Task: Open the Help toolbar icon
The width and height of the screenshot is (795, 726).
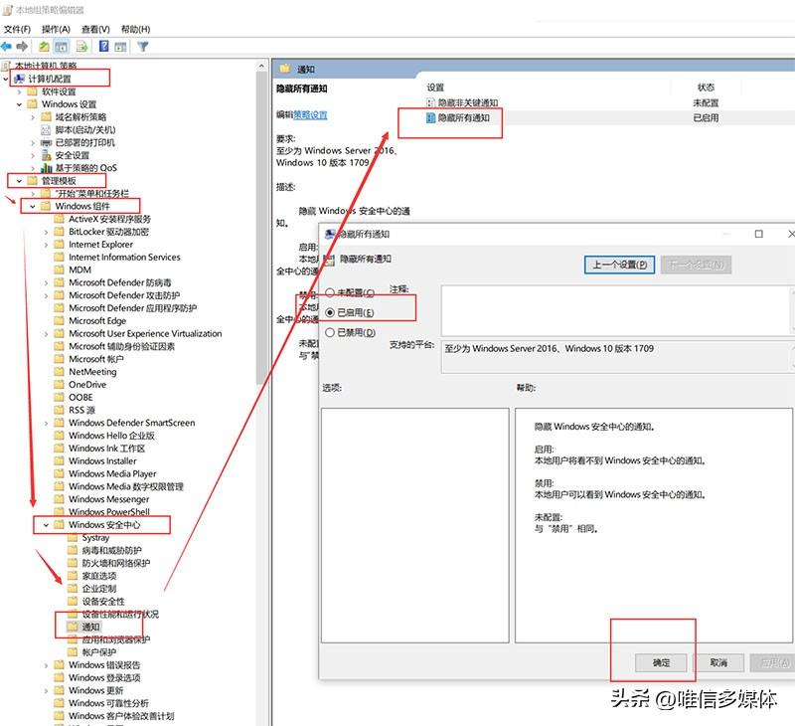Action: pos(104,47)
